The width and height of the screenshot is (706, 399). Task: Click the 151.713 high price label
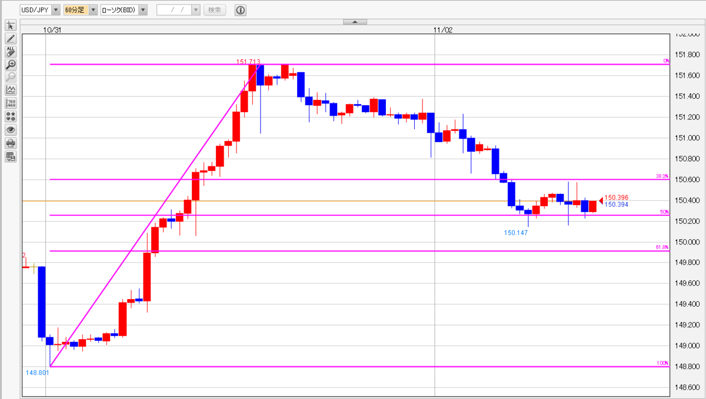pyautogui.click(x=248, y=61)
